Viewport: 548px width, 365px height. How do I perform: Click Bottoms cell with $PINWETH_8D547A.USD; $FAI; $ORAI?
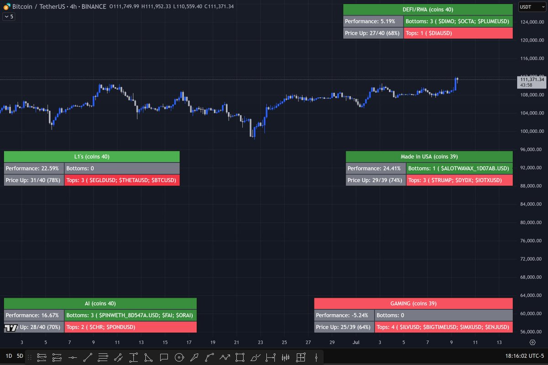(x=131, y=315)
